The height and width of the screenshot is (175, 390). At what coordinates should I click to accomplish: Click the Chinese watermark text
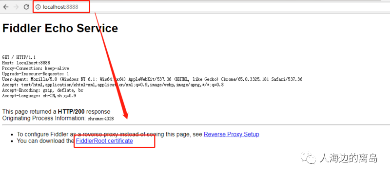coord(348,158)
